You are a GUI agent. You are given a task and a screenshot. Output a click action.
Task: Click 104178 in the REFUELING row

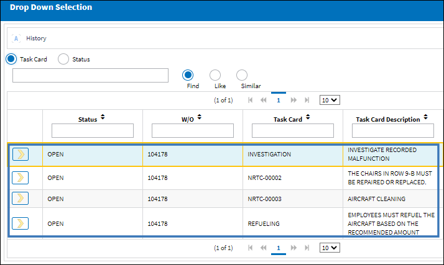(157, 224)
